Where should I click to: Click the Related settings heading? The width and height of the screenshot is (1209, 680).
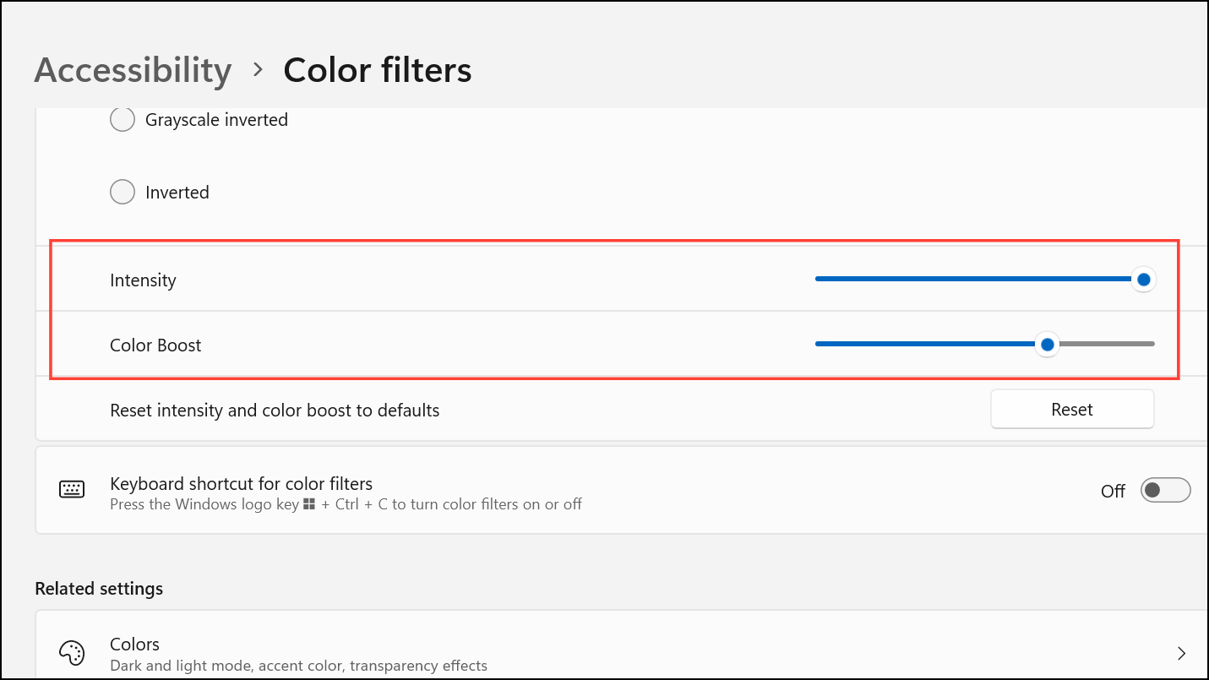point(99,589)
